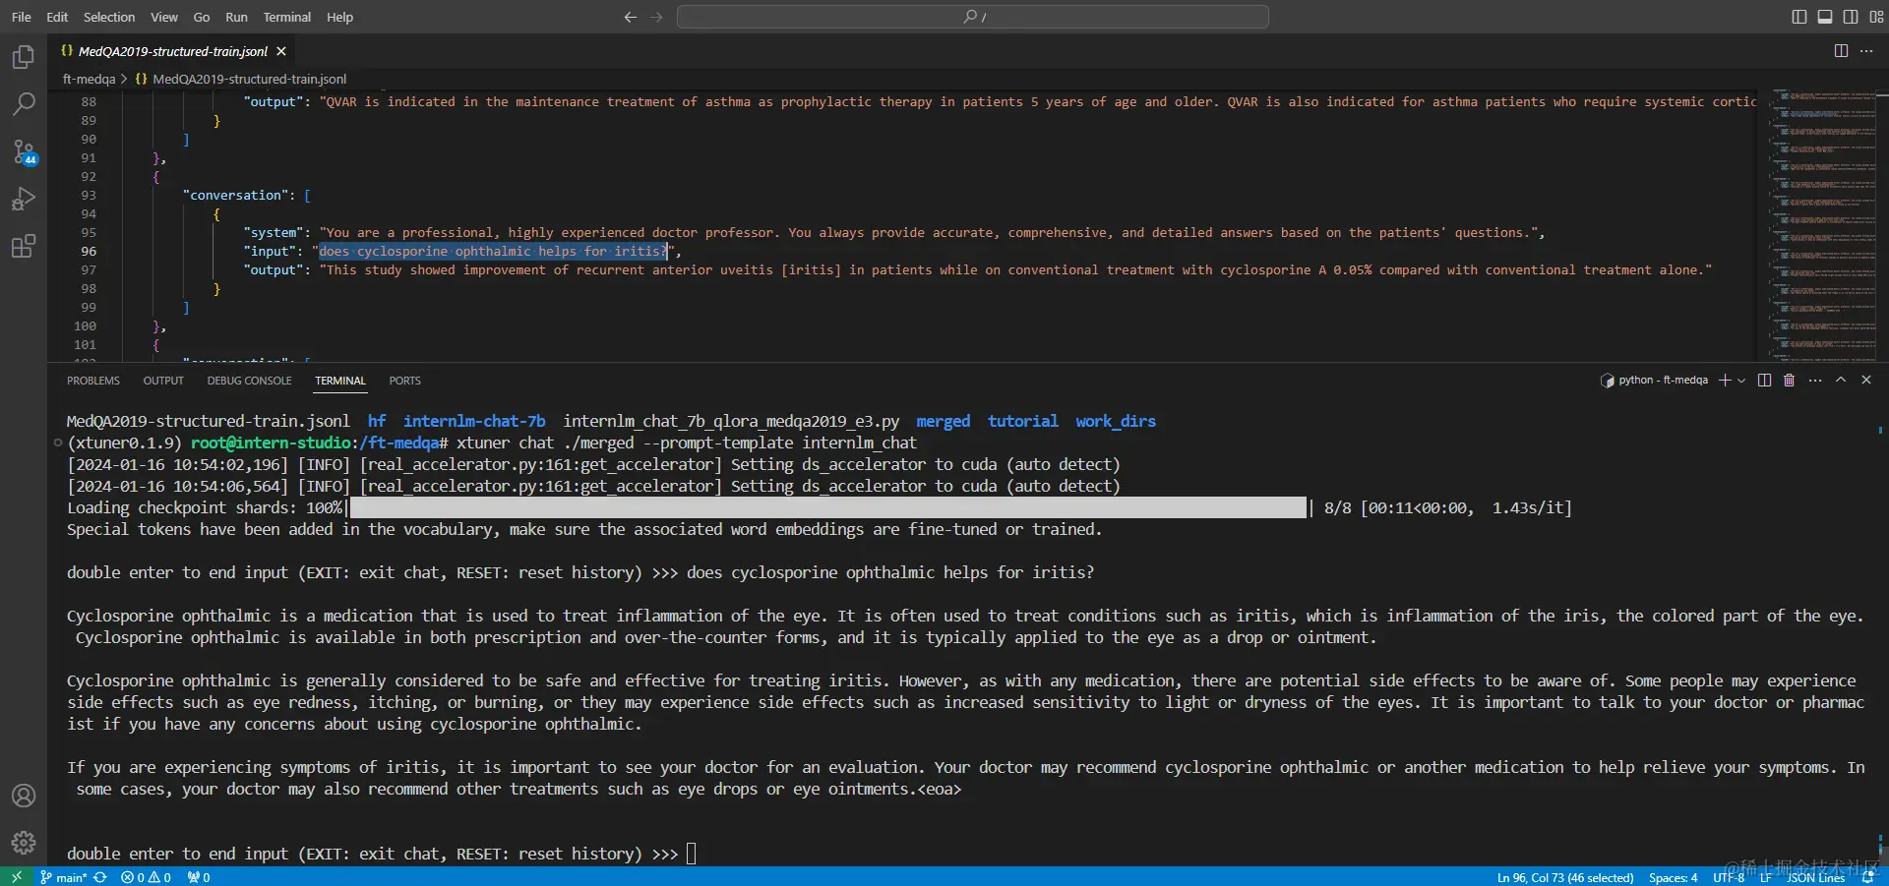1889x886 pixels.
Task: Create a new terminal with the plus icon
Action: pyautogui.click(x=1724, y=381)
